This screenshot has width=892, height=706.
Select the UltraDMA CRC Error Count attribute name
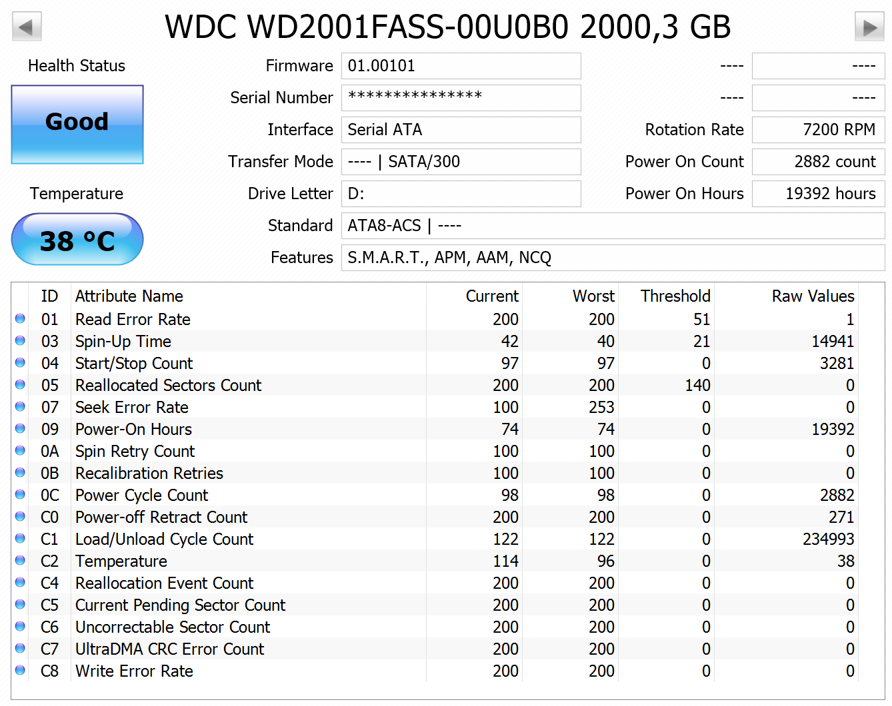(x=169, y=649)
